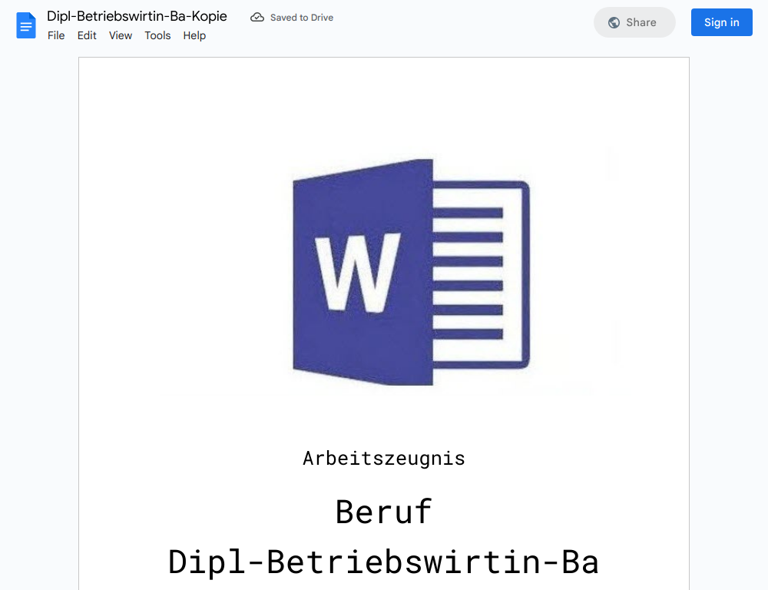The height and width of the screenshot is (590, 768).
Task: Click the Dipl-Betriebswirtin-Ba text in document body
Action: (384, 562)
